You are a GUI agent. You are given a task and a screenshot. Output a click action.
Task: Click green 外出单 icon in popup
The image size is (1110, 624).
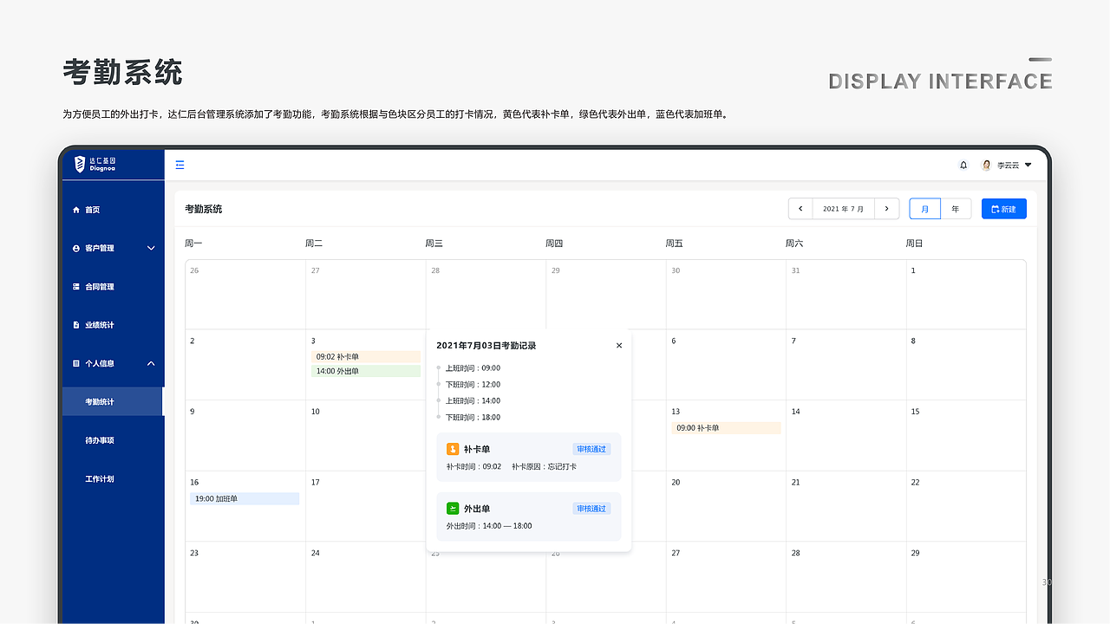(453, 509)
